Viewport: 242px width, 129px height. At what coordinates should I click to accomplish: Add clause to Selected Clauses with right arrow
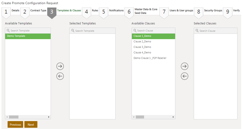(184, 66)
